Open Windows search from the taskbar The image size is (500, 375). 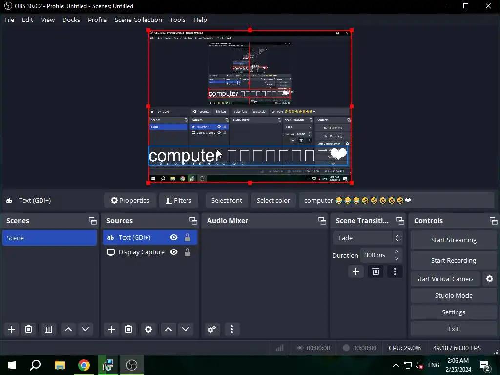pyautogui.click(x=35, y=365)
